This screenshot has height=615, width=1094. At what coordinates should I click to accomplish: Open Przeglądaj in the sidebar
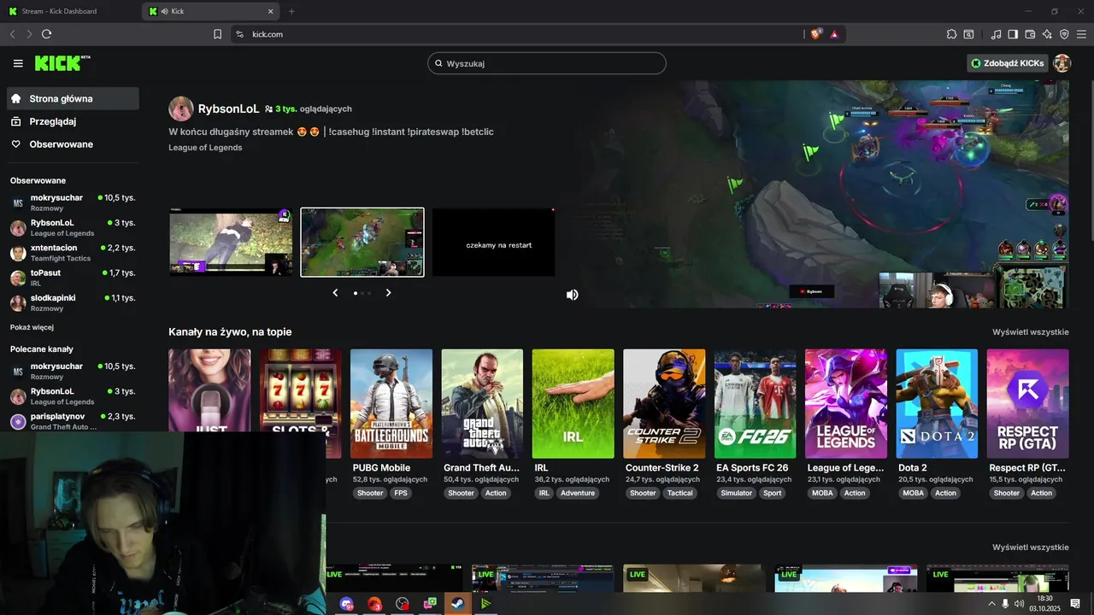tap(73, 121)
